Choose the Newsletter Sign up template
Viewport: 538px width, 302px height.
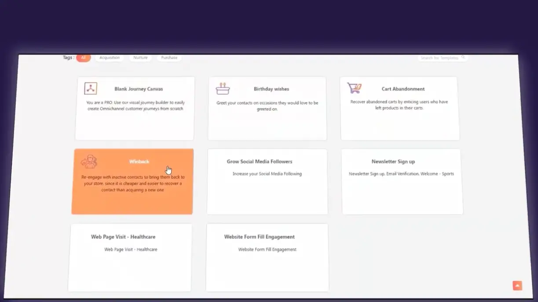pyautogui.click(x=393, y=162)
